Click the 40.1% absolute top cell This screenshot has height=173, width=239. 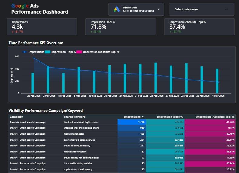point(210,128)
